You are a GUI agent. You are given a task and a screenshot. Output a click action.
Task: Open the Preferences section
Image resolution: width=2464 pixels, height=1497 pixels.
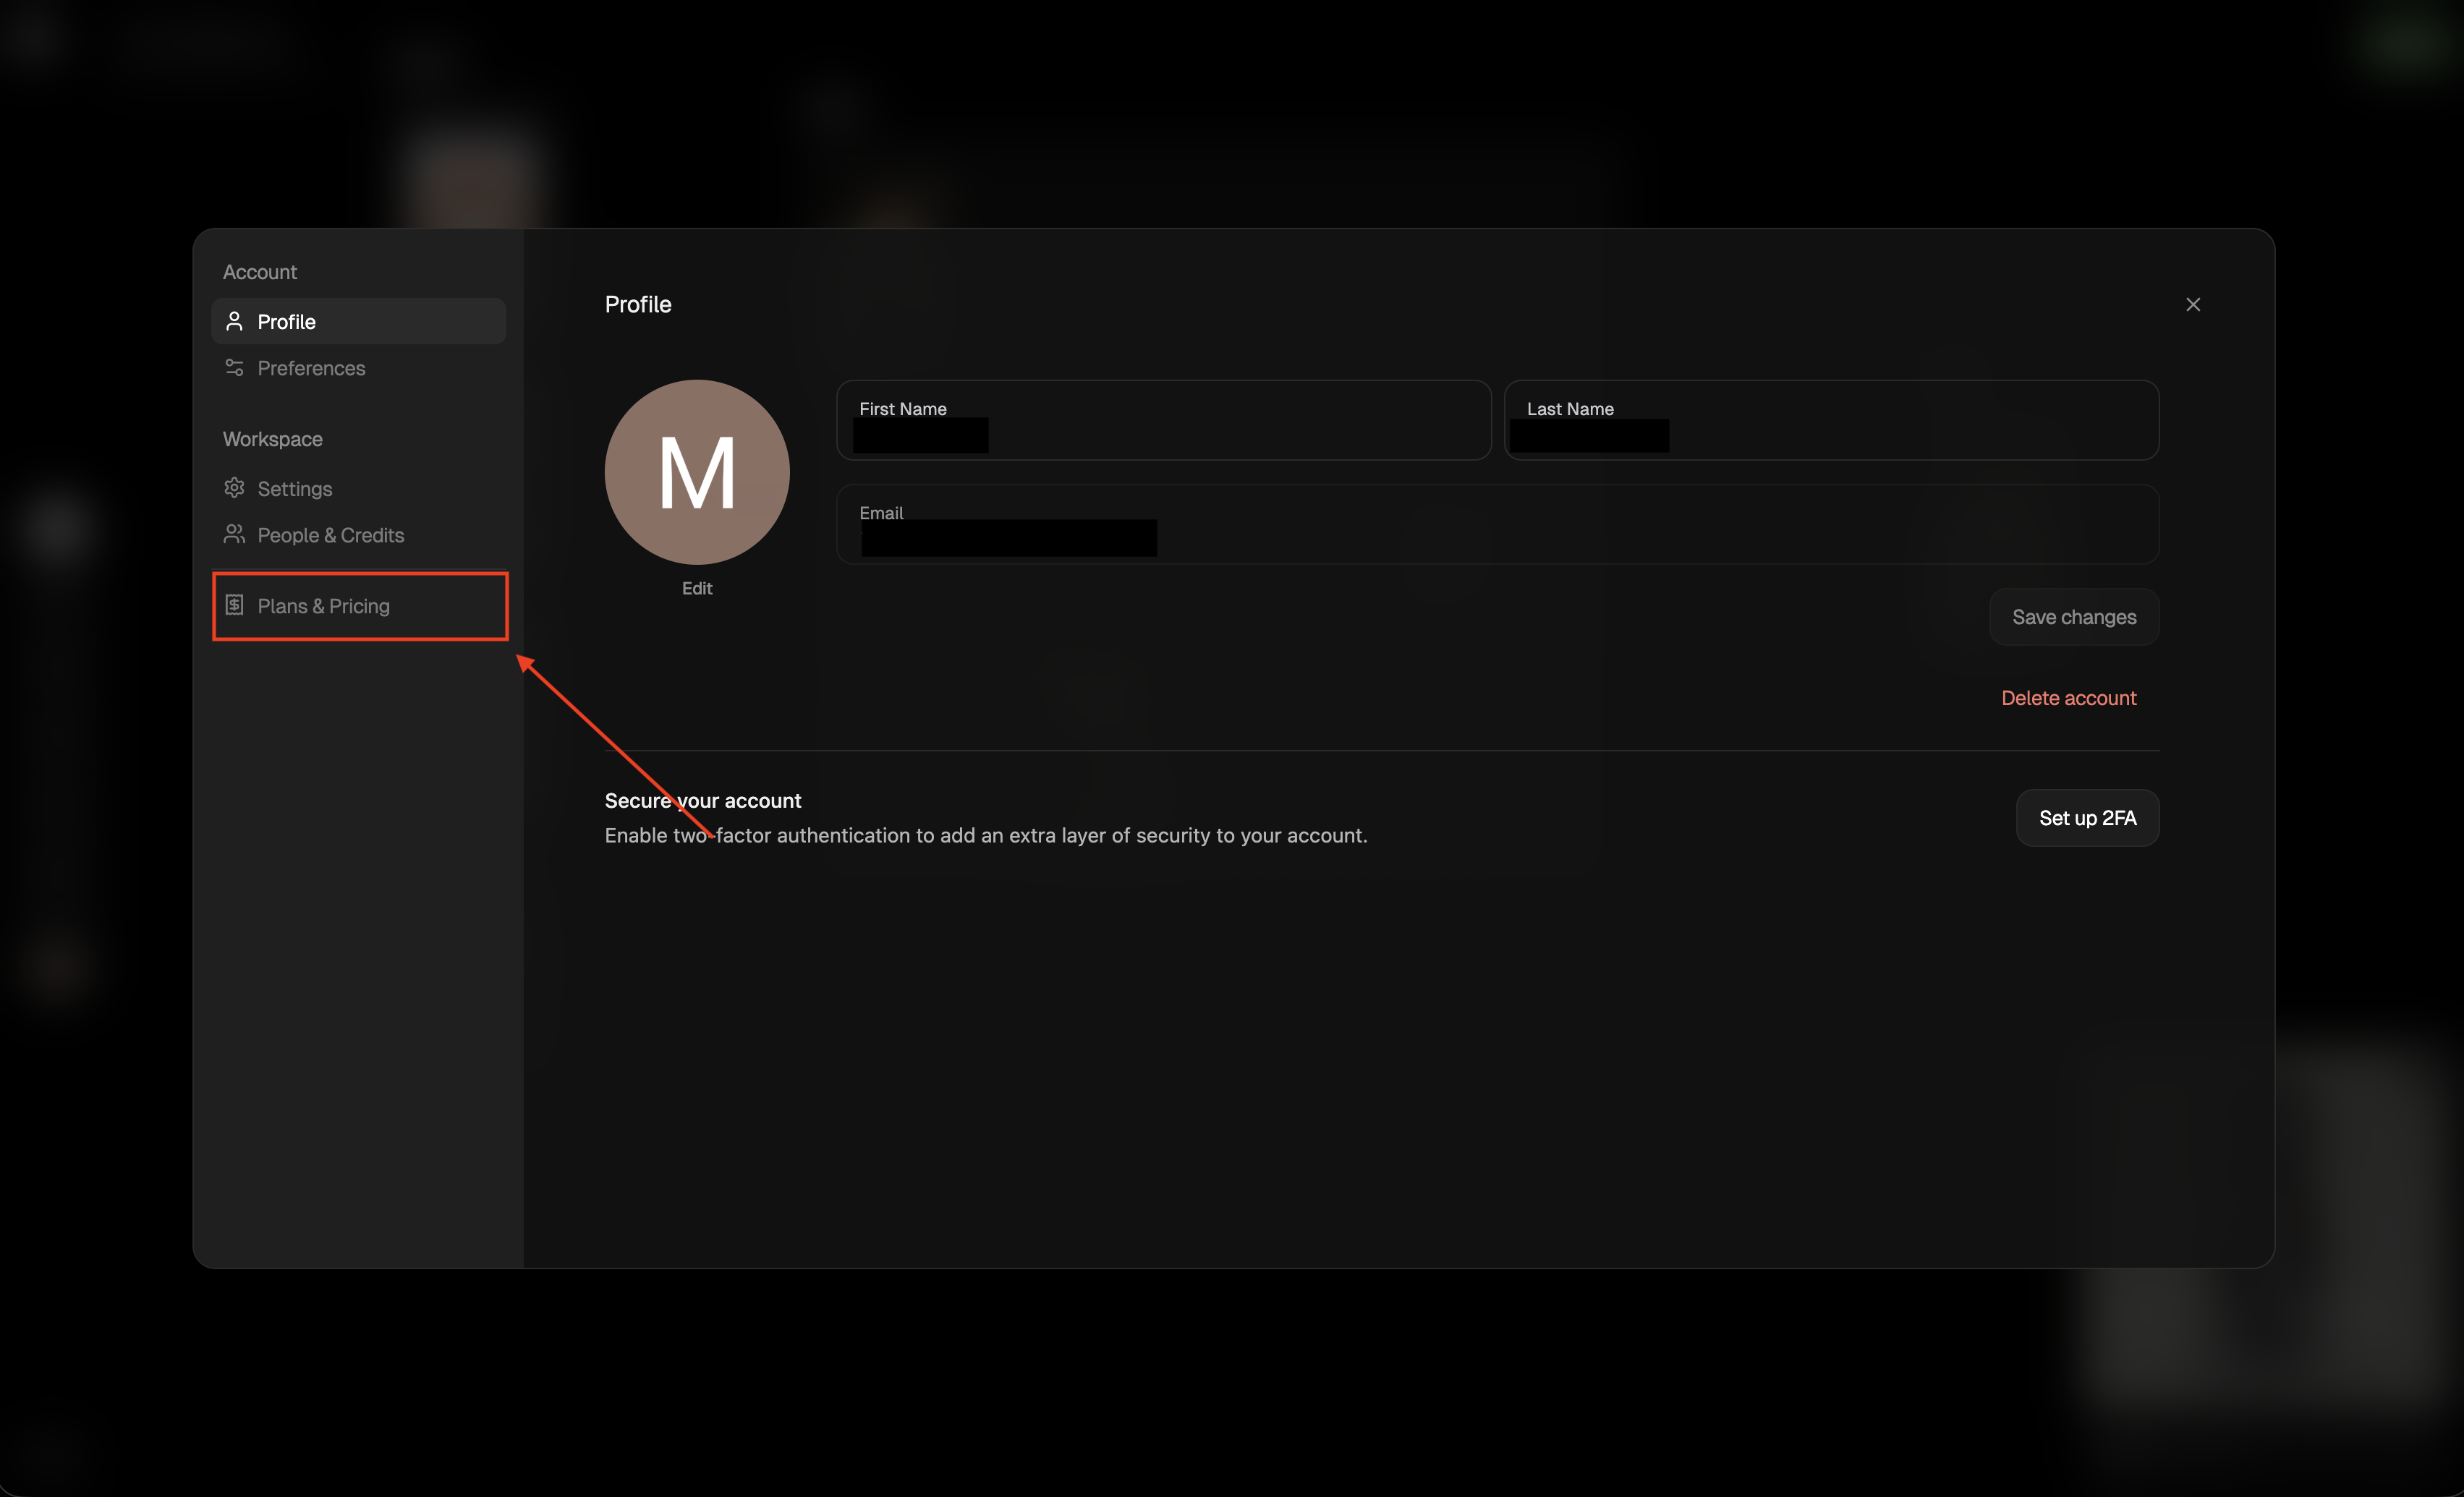pyautogui.click(x=311, y=368)
